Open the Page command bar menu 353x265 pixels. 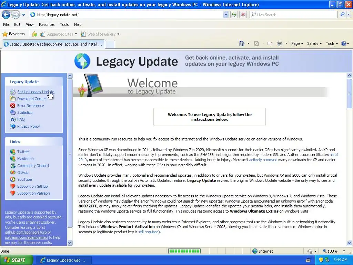(x=297, y=43)
